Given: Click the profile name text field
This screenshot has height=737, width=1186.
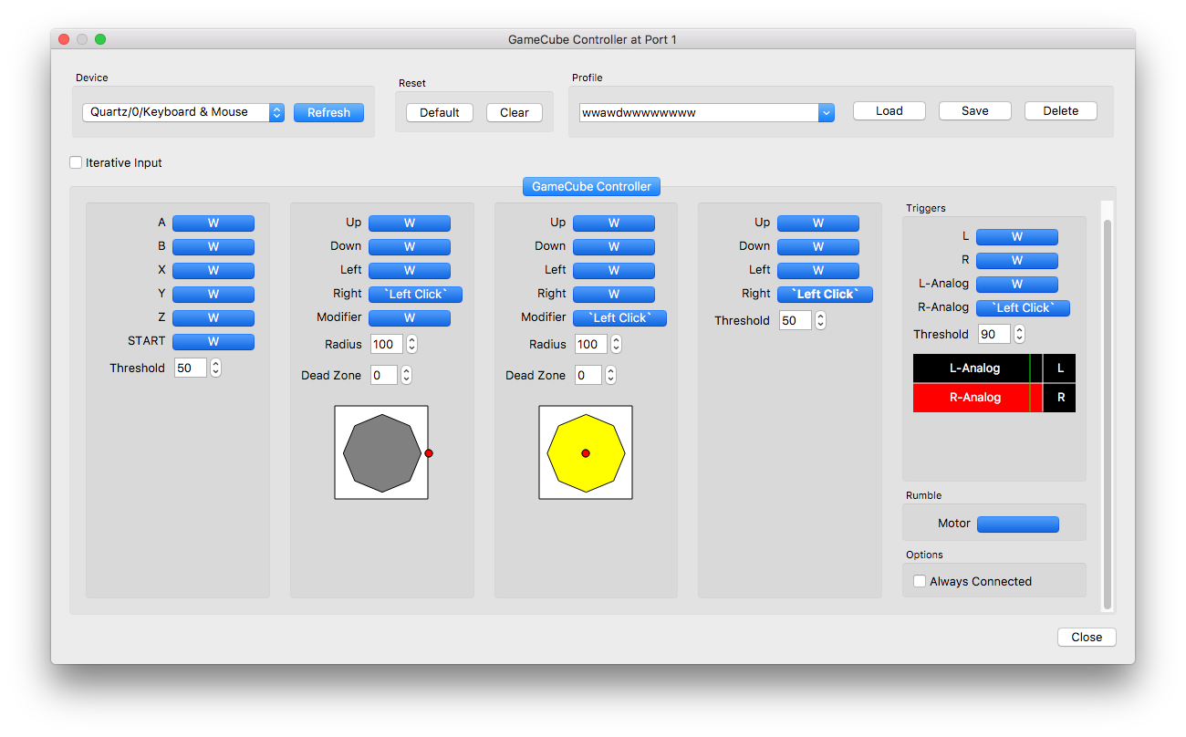Looking at the screenshot, I should 699,112.
